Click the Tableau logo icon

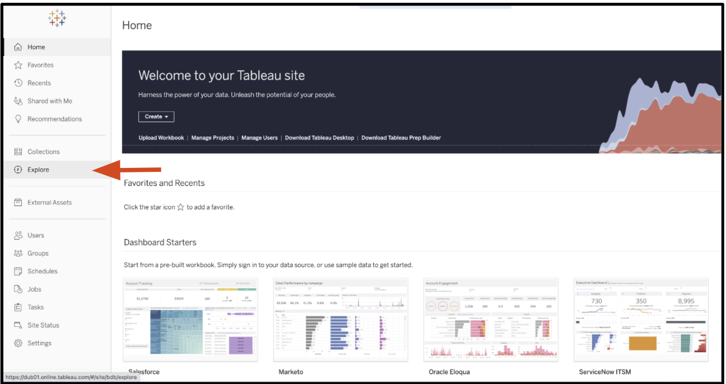(57, 18)
